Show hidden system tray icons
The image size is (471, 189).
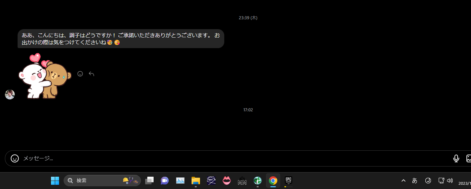click(x=404, y=181)
